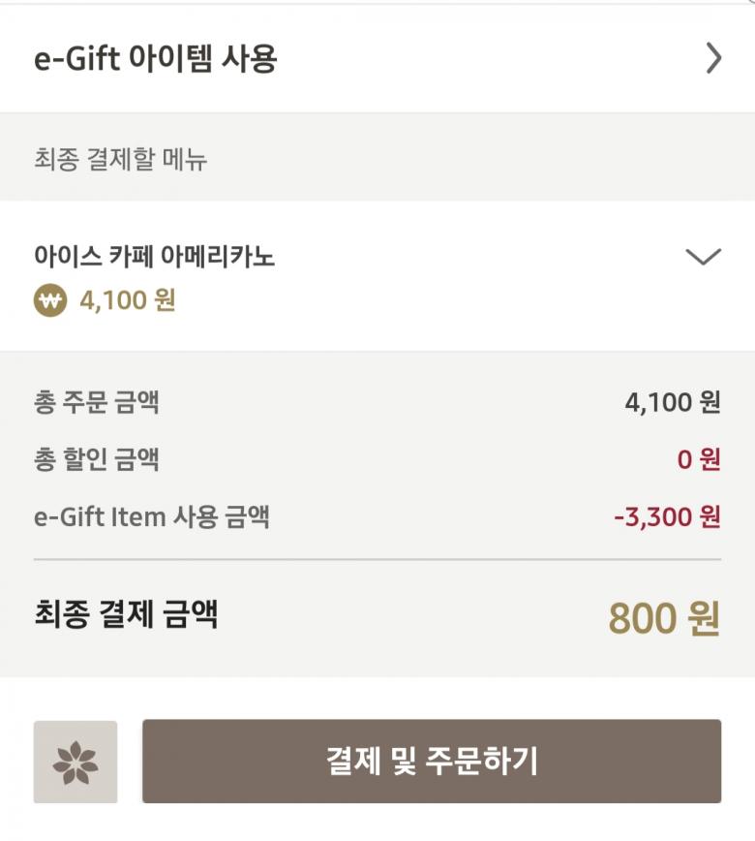Select the 총 주문 금액 label
Viewport: 755px width, 841px height.
click(97, 402)
